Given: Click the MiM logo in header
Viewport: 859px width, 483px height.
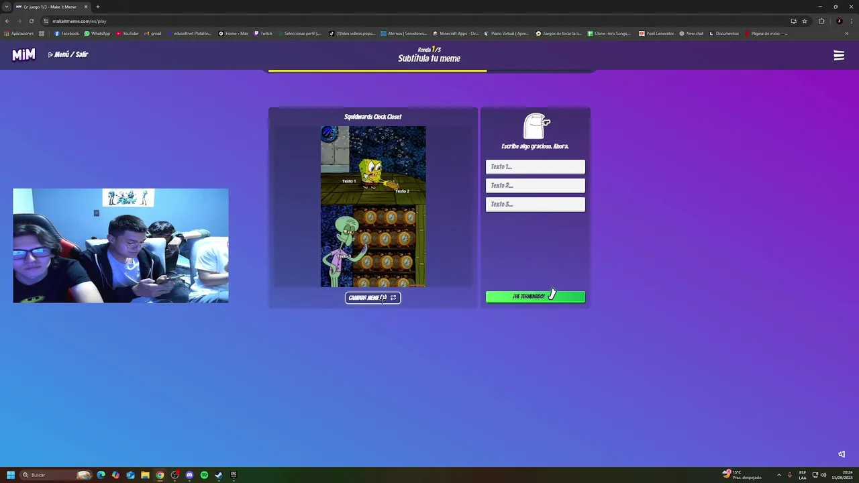Looking at the screenshot, I should click(23, 55).
